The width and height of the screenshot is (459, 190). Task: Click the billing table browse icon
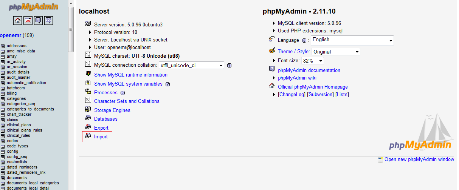point(3,93)
